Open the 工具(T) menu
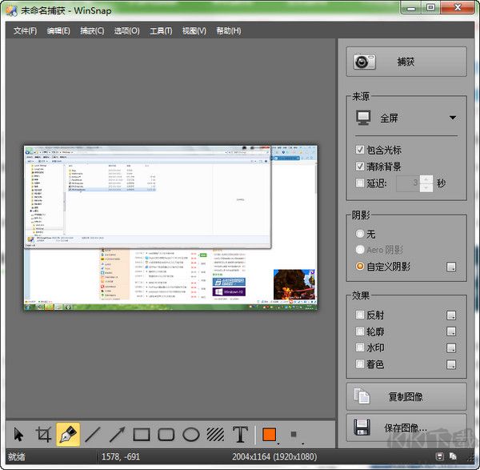 (x=161, y=31)
